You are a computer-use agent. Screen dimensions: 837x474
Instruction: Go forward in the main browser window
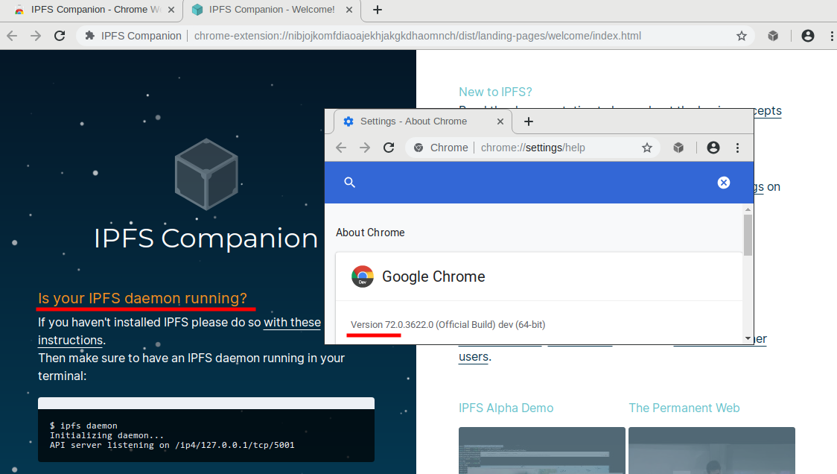[x=36, y=36]
